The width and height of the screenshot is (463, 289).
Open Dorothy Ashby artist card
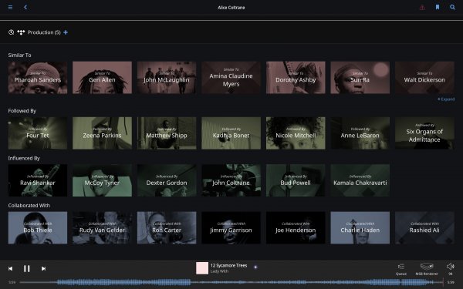pos(296,78)
